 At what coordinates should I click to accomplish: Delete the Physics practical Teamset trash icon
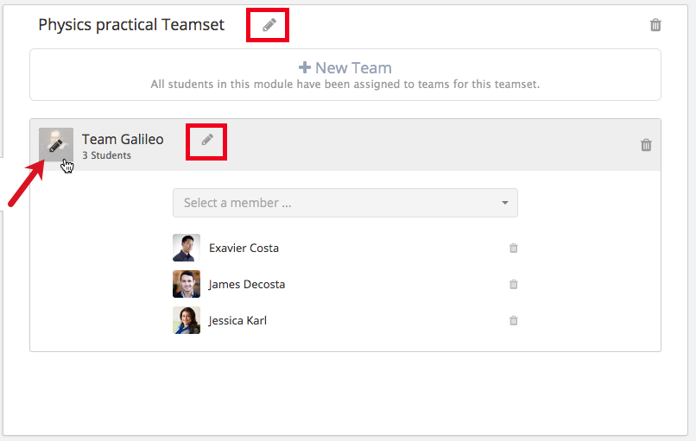[655, 25]
